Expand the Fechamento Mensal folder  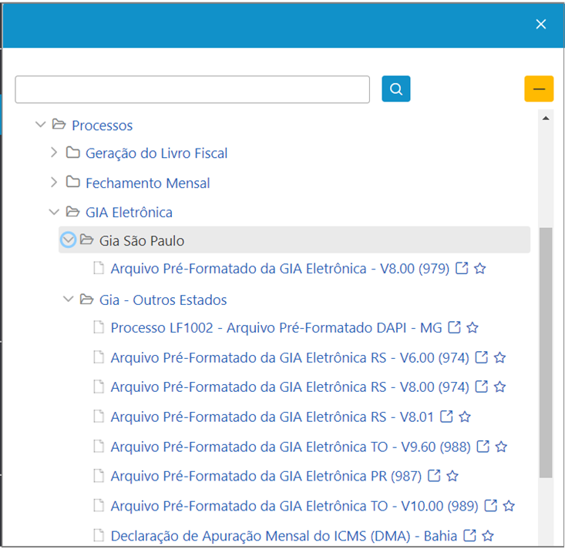pos(54,182)
